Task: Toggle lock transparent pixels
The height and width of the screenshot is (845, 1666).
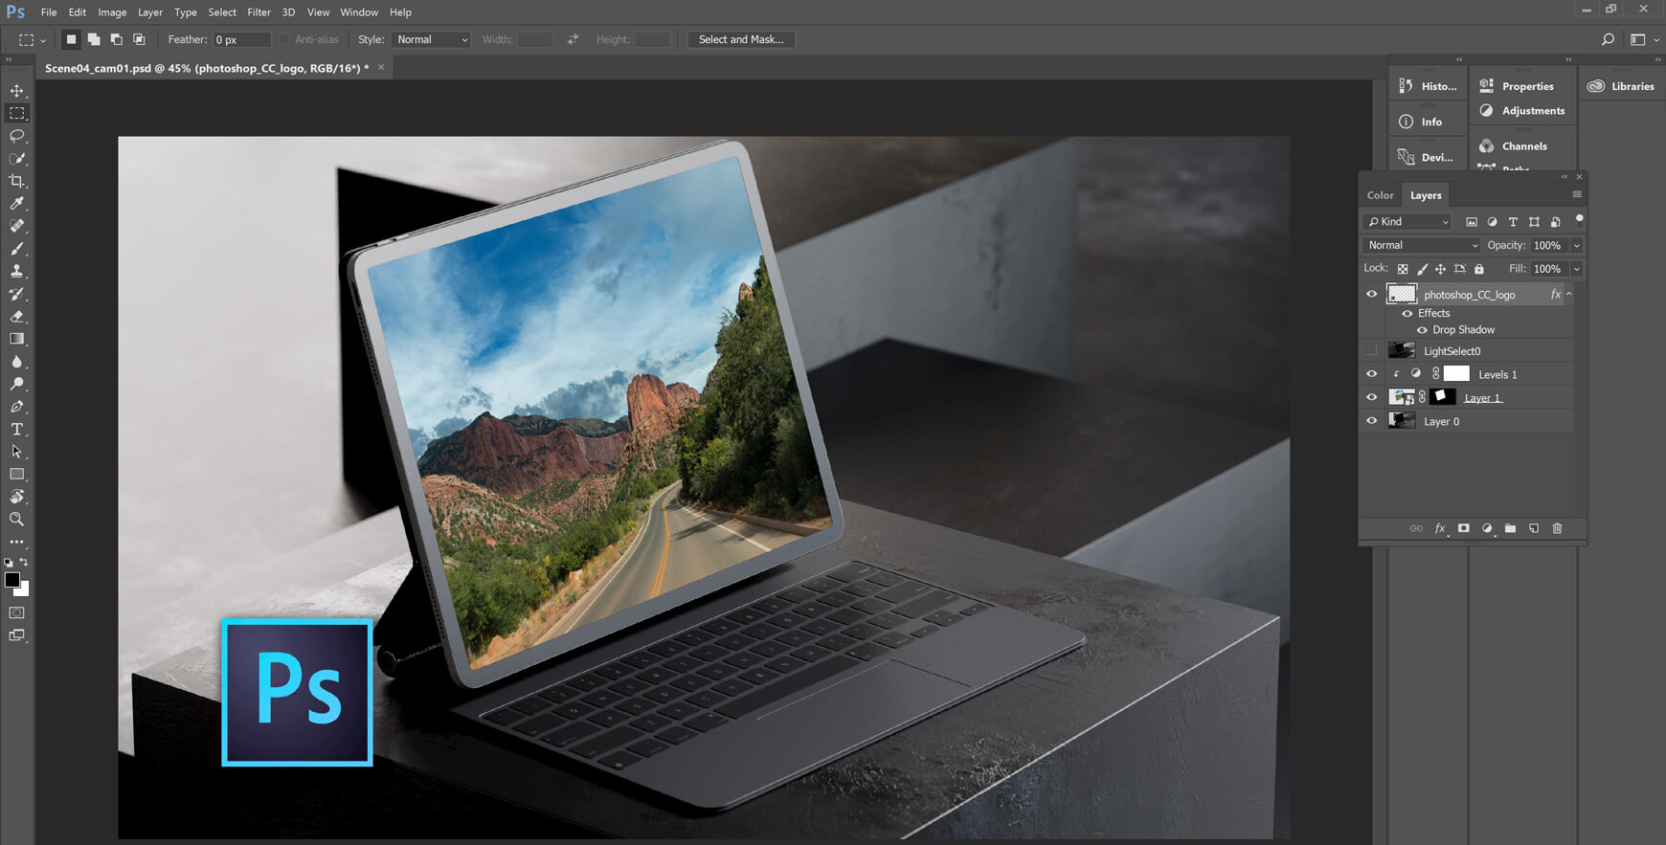Action: [x=1403, y=270]
